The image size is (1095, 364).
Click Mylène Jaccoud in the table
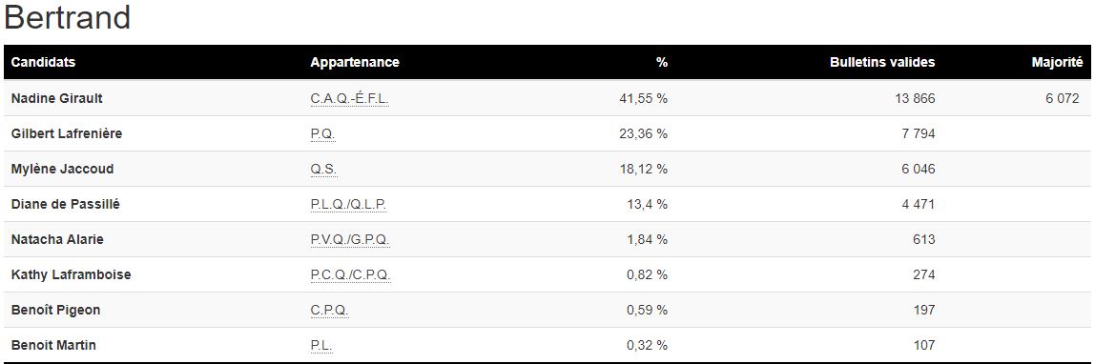62,170
